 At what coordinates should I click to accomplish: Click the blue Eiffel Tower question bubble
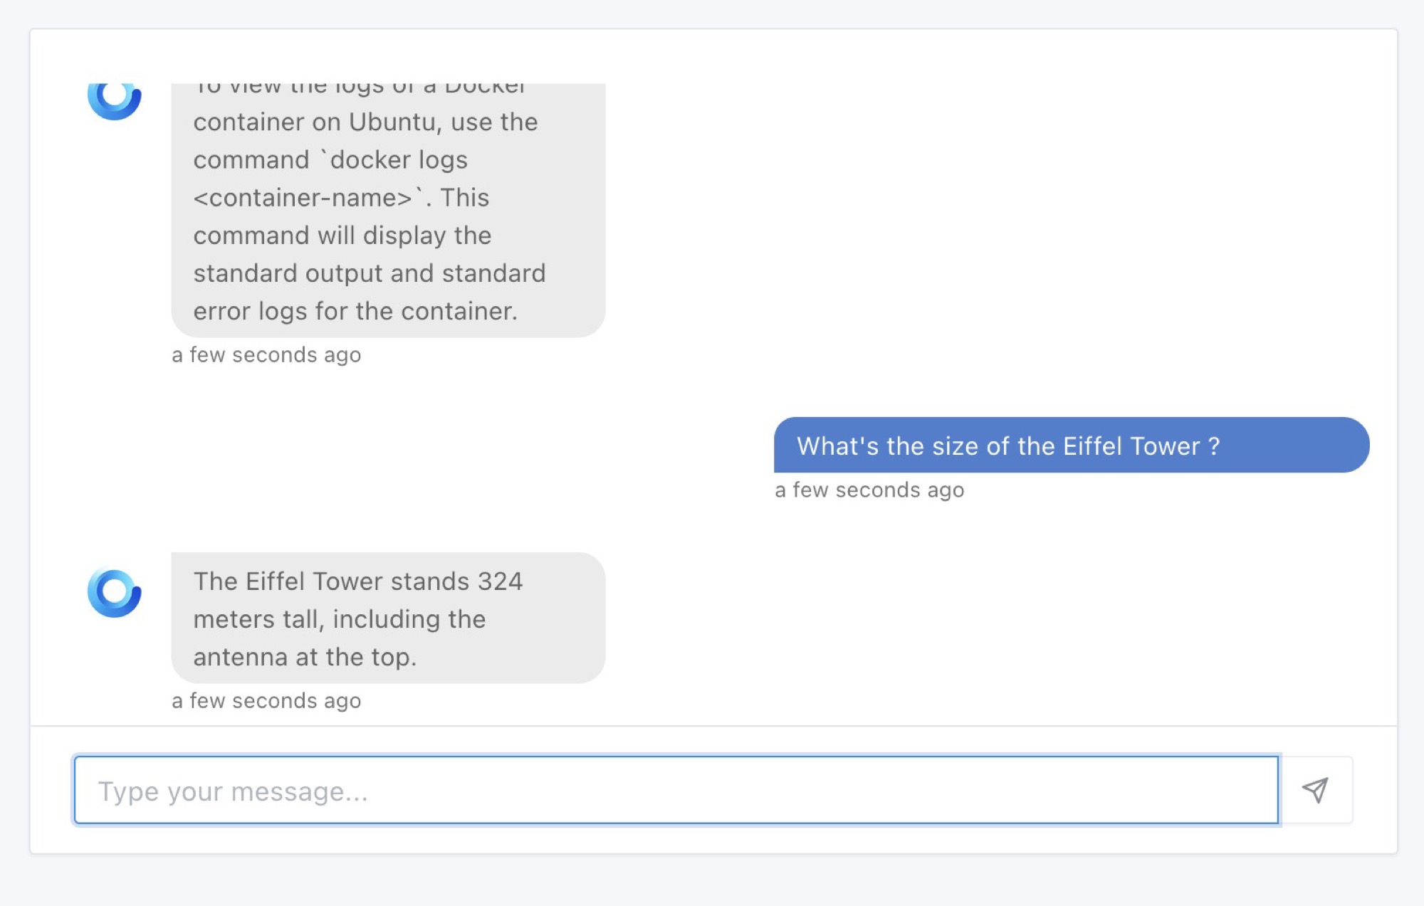tap(1071, 446)
